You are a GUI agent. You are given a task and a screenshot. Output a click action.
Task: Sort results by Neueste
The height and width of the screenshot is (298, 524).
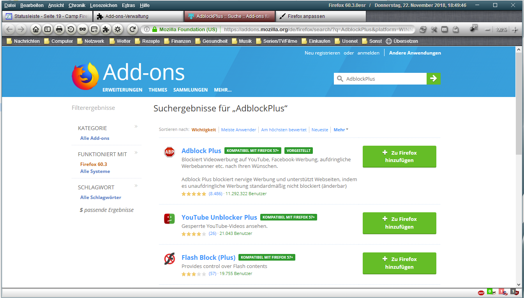click(320, 130)
